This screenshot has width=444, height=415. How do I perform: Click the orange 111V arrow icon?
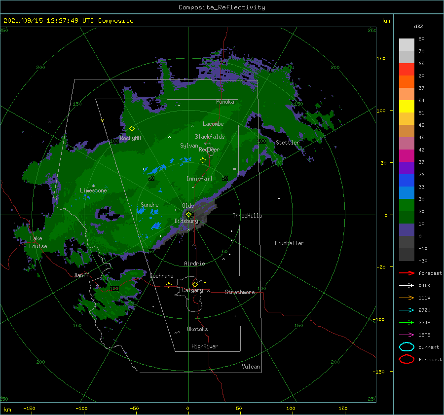(407, 298)
